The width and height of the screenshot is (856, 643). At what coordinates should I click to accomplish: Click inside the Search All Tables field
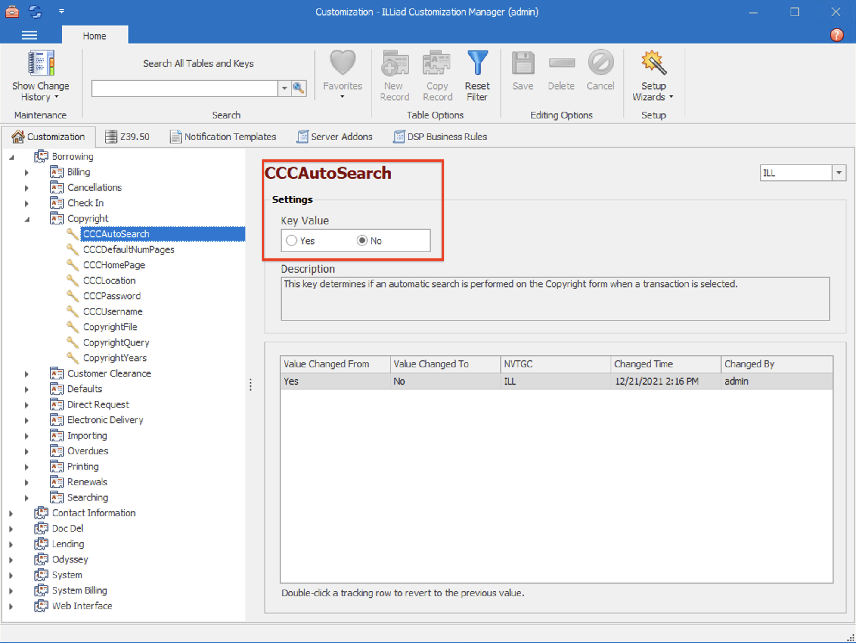[185, 88]
